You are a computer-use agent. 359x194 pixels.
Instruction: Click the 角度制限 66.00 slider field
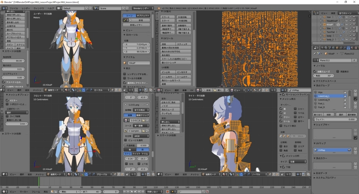click(13, 61)
